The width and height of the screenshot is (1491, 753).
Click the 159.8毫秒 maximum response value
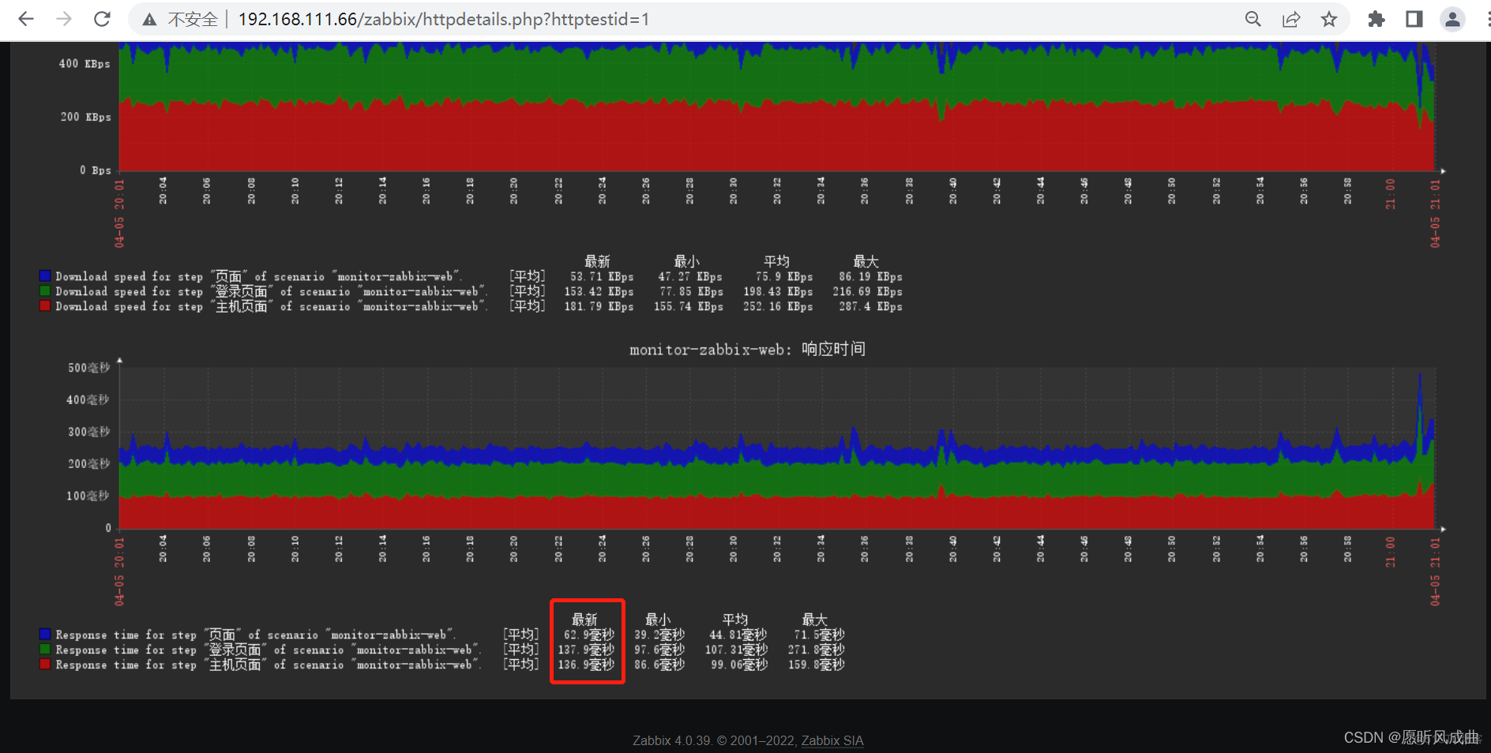click(817, 665)
